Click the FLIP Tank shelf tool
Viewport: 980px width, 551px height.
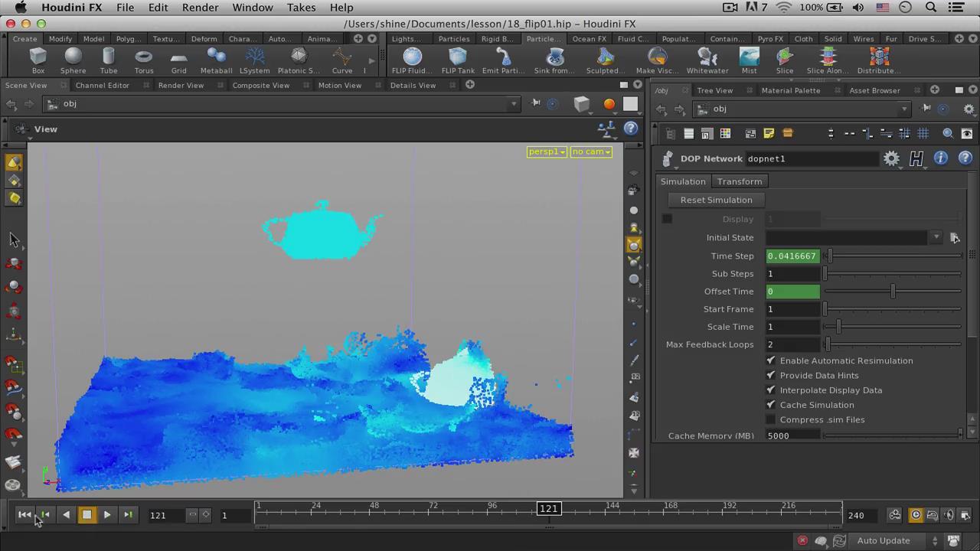tap(458, 60)
